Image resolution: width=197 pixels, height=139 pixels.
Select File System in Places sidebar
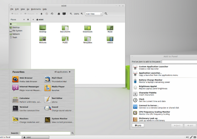click(x=17, y=31)
